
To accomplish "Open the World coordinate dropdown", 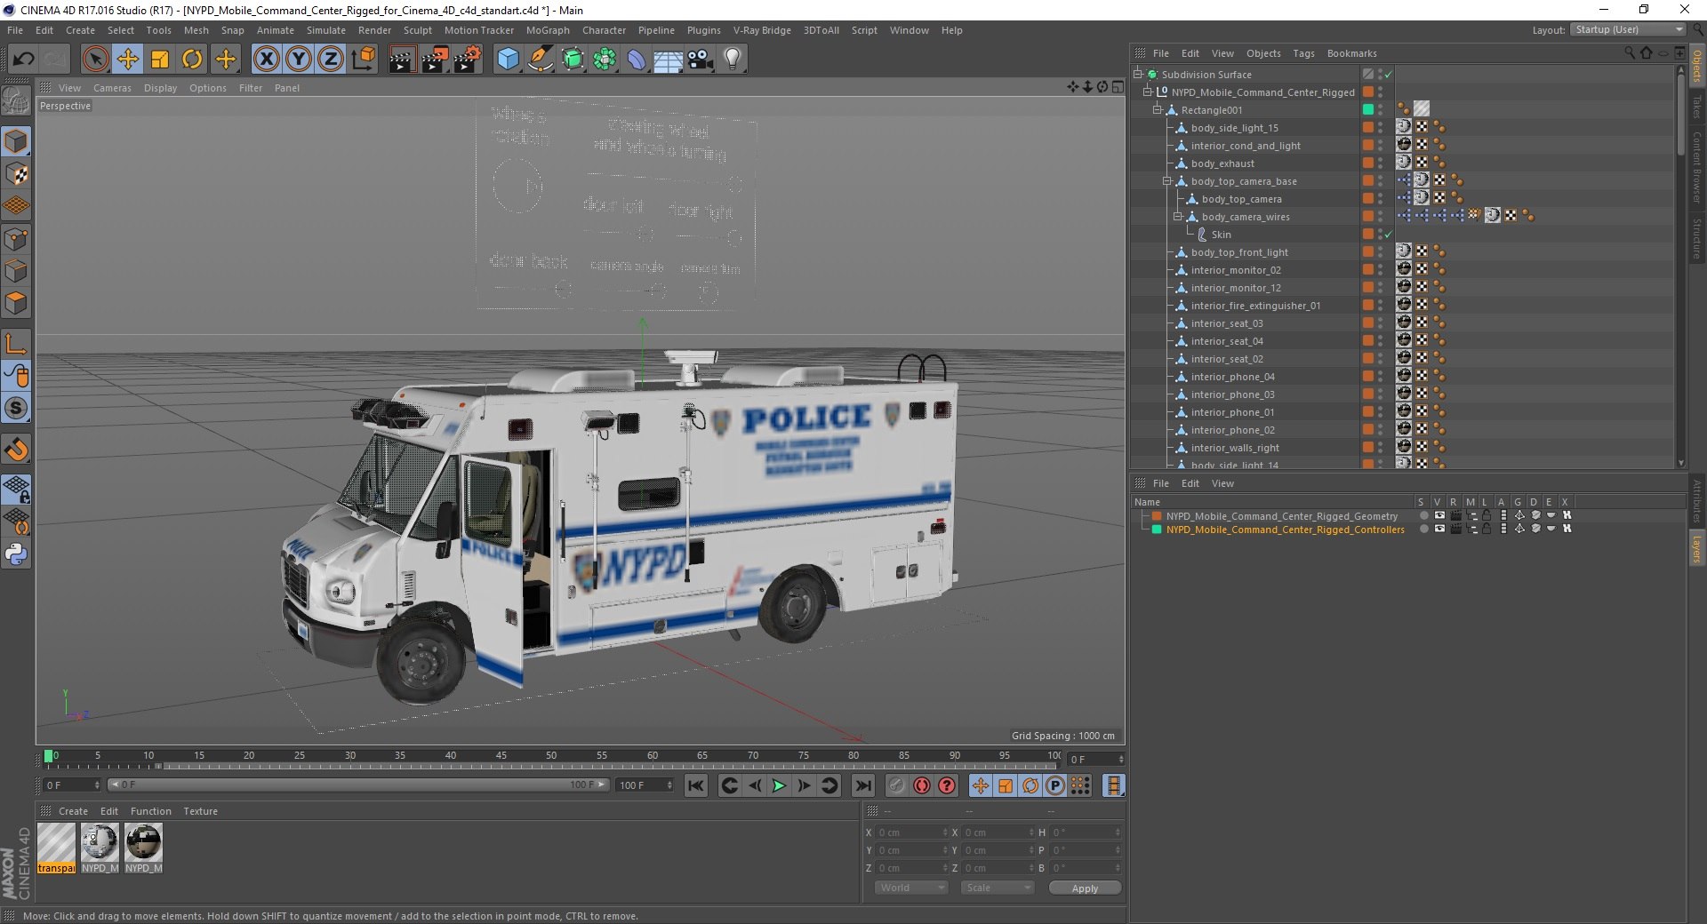I will [911, 888].
